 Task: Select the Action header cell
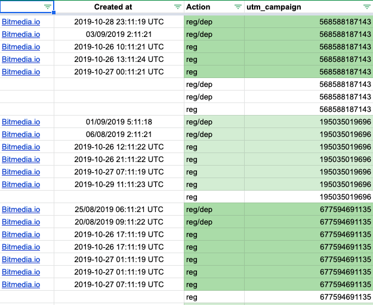tap(214, 7)
